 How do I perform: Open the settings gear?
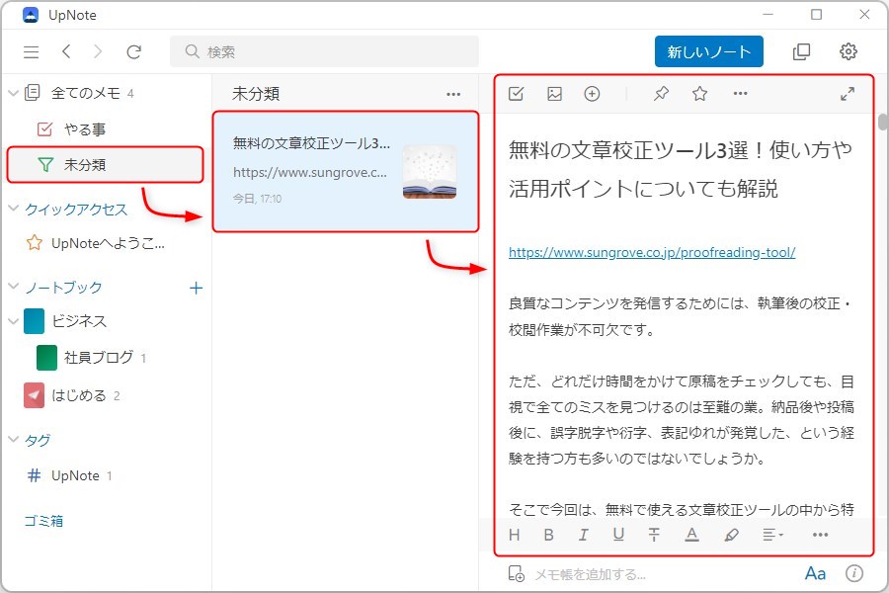click(849, 51)
